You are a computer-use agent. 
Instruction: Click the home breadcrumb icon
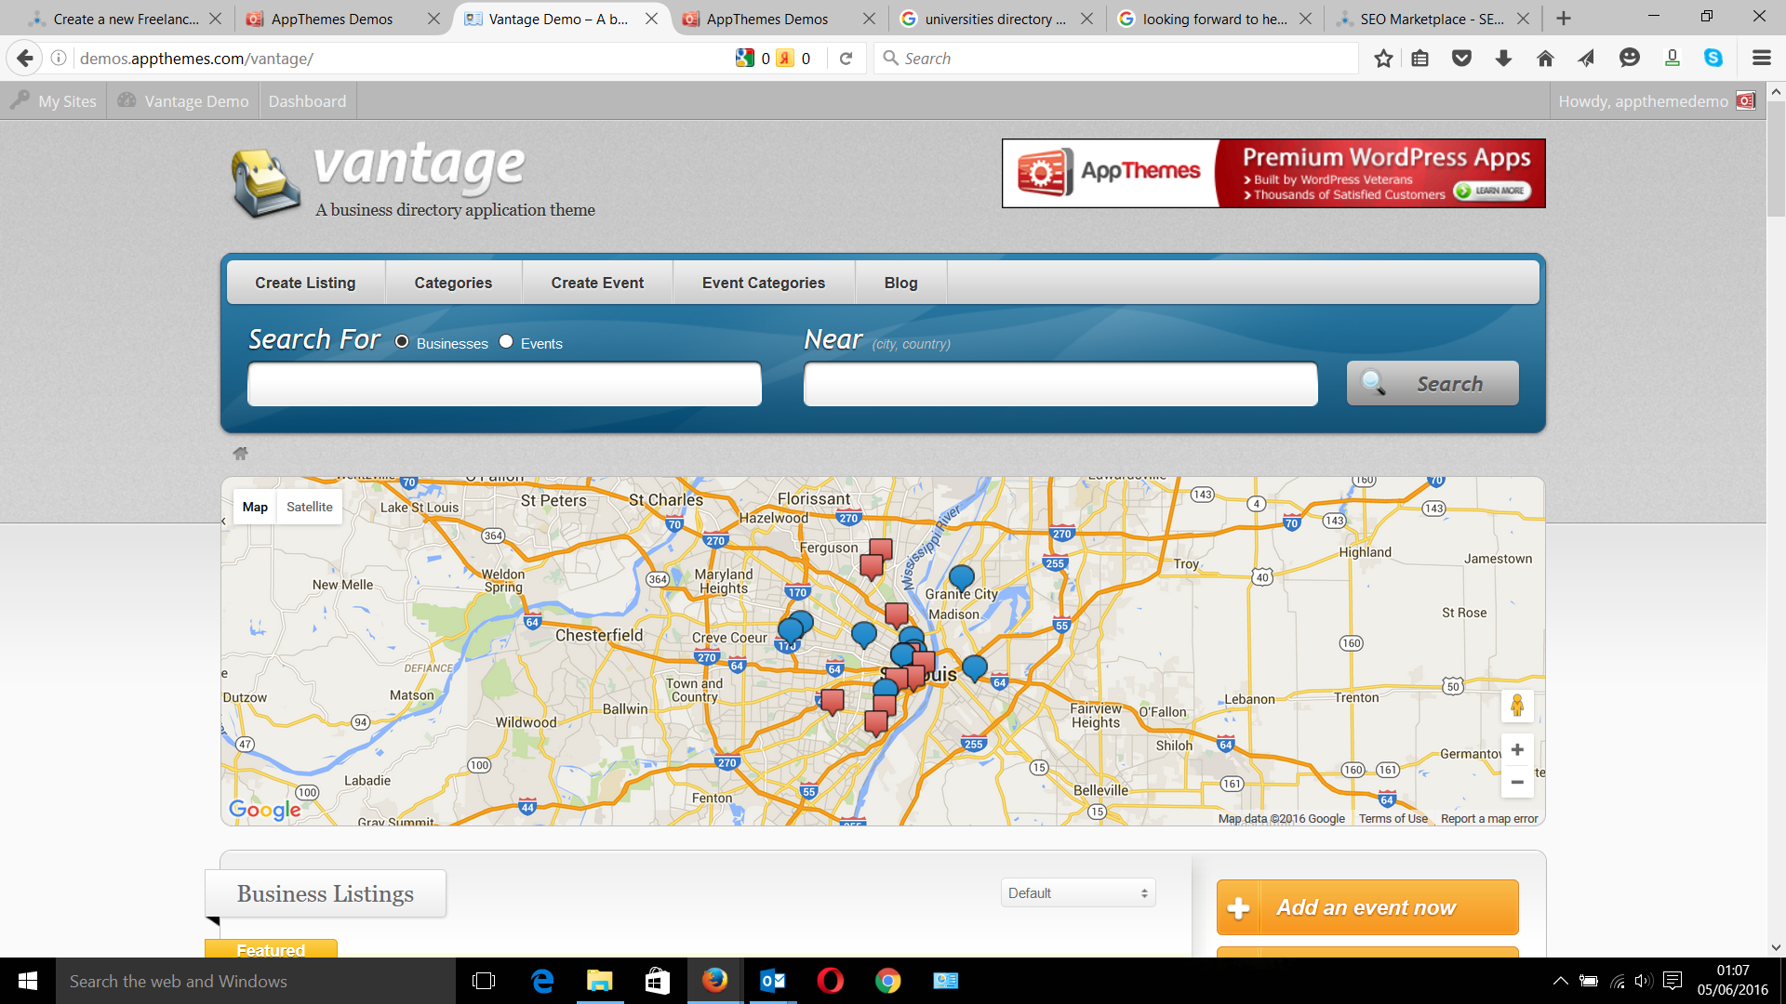tap(240, 454)
